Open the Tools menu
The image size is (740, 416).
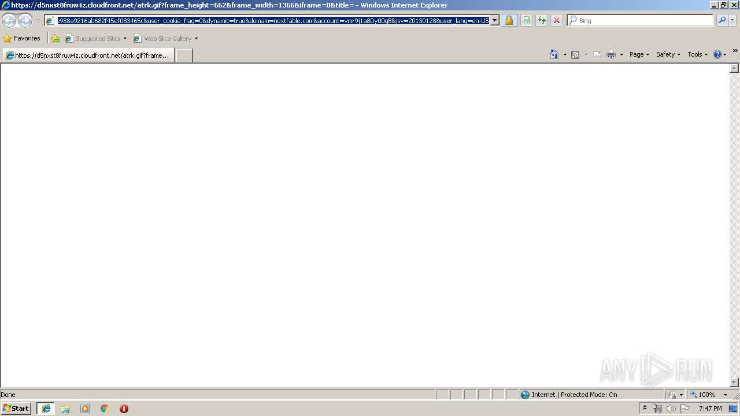coord(697,54)
